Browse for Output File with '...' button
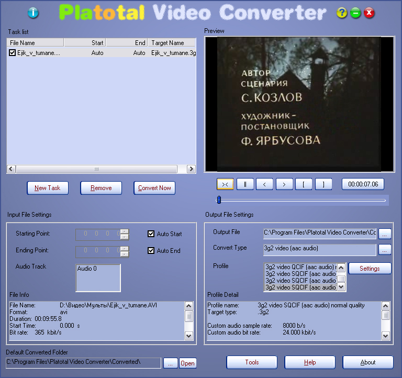Image resolution: width=402 pixels, height=378 pixels. pos(385,234)
